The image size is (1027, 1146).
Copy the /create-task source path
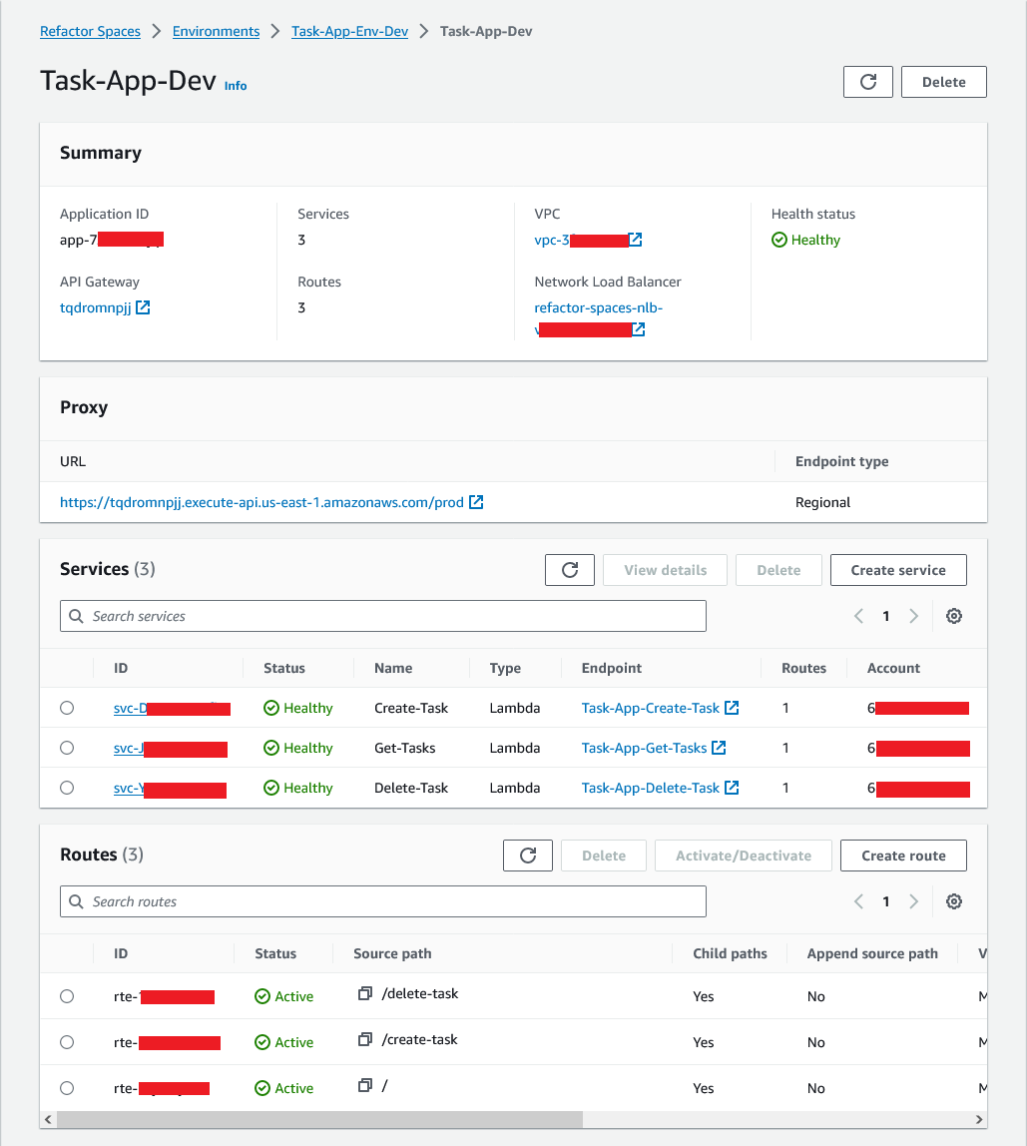pyautogui.click(x=364, y=1039)
